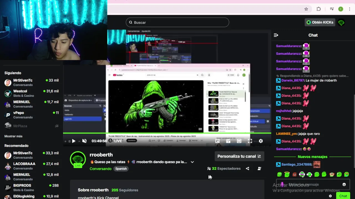Click LAMINEE_ym username in chat
Image resolution: width=355 pixels, height=199 pixels.
[x=286, y=134]
